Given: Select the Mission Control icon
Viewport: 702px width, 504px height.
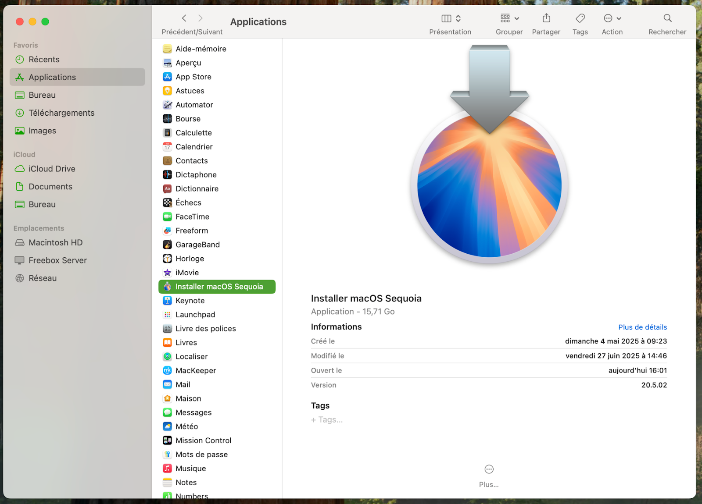Looking at the screenshot, I should pyautogui.click(x=168, y=440).
